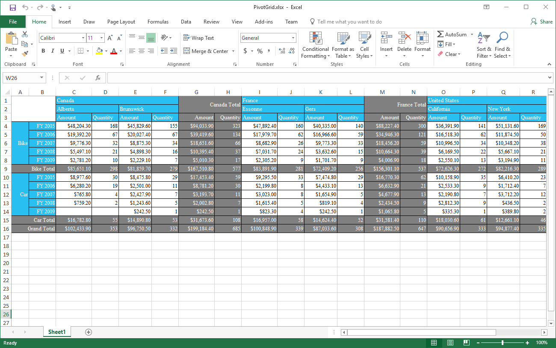This screenshot has width=556, height=348.
Task: Apply the red Font Color swatch
Action: [x=114, y=51]
